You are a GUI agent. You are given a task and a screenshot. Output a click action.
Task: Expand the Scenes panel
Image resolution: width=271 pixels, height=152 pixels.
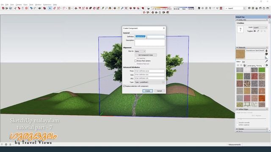click(x=237, y=129)
